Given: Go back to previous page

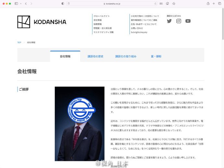Looking at the screenshot, I should 26,4.
